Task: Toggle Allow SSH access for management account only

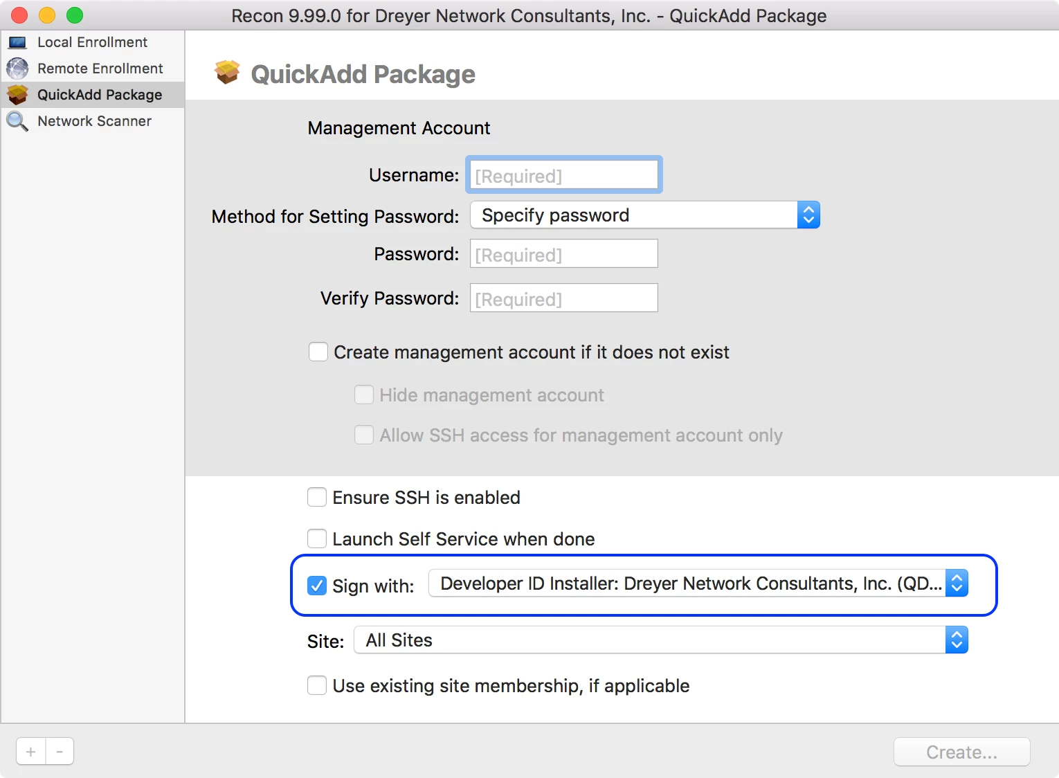Action: (x=364, y=435)
